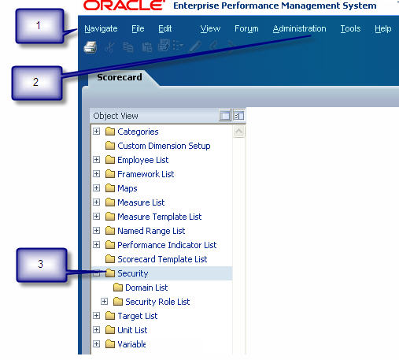Click the pencil Edit toolbar icon
Image resolution: width=399 pixels, height=360 pixels.
point(195,46)
